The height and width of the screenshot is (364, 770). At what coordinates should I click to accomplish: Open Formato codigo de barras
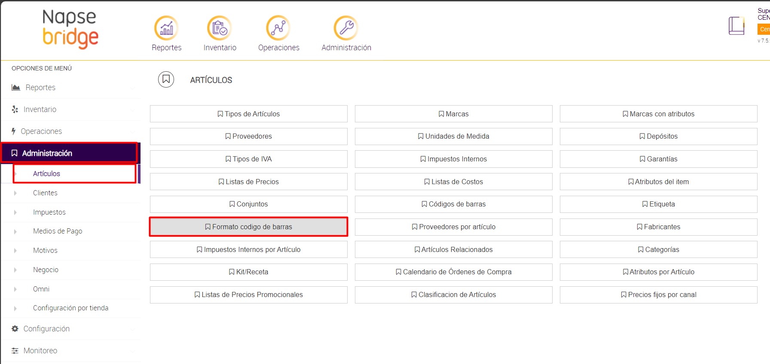[x=248, y=227]
